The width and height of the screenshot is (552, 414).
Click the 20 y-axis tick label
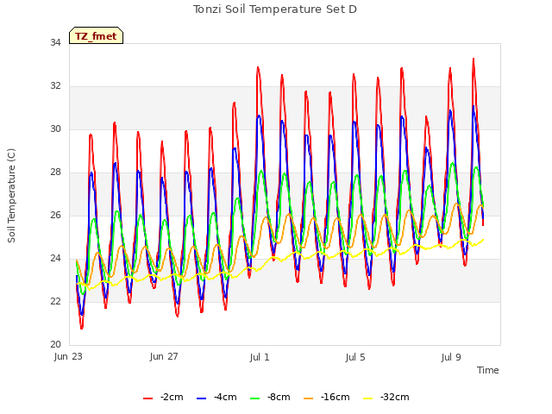55,345
